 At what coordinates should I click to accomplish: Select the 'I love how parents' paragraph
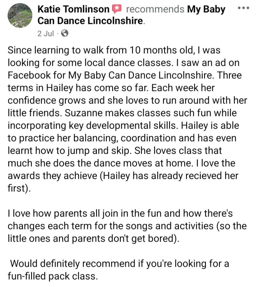point(127,226)
